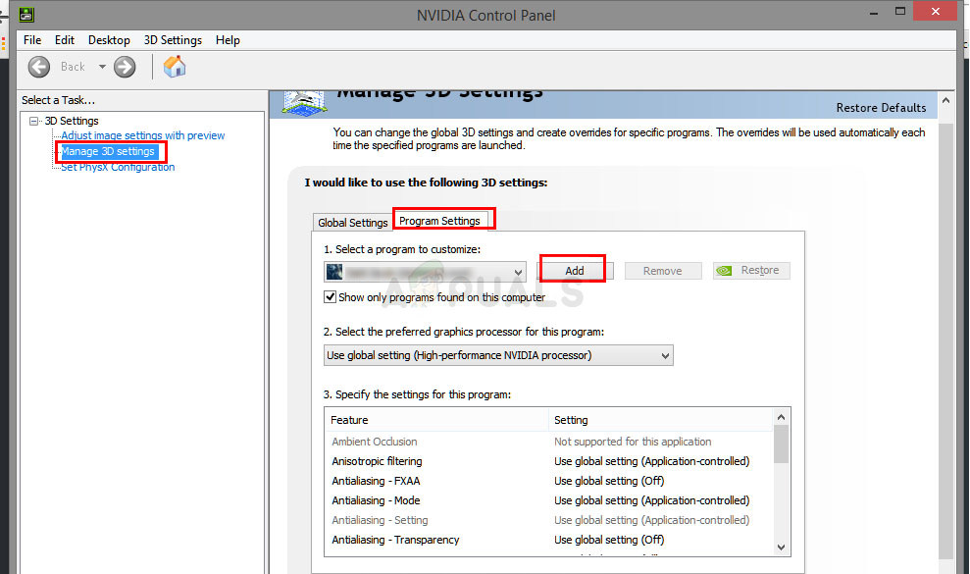Select the 3D Settings tree label
The width and height of the screenshot is (970, 574).
[72, 121]
